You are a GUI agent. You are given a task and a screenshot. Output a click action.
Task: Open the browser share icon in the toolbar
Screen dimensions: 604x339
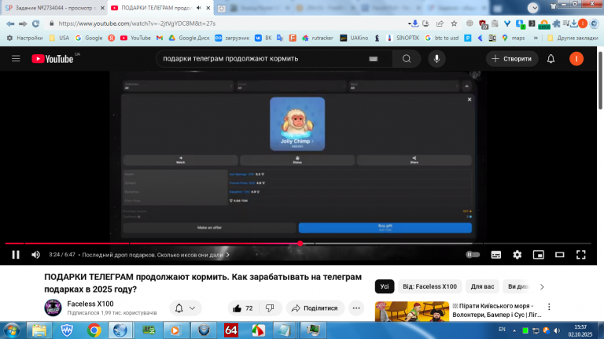440,24
